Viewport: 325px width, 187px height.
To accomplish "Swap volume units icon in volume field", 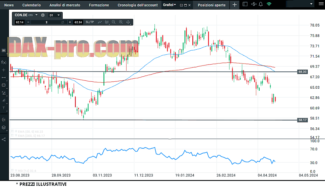I will click(x=63, y=23).
